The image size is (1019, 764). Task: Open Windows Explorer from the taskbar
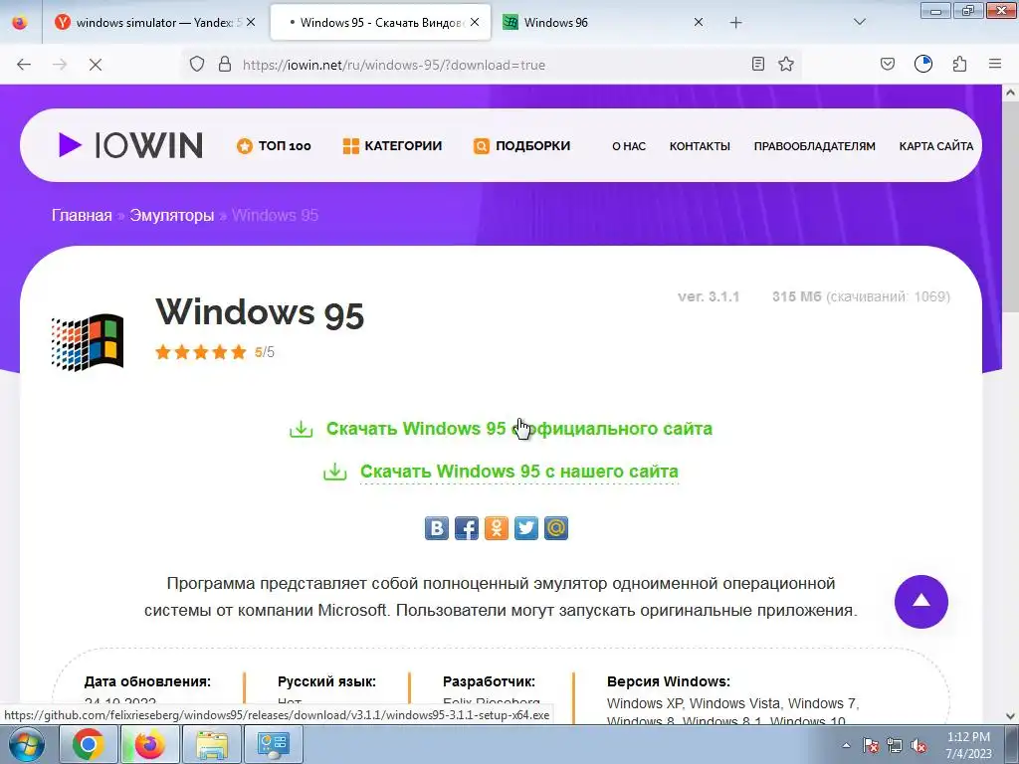pos(212,744)
